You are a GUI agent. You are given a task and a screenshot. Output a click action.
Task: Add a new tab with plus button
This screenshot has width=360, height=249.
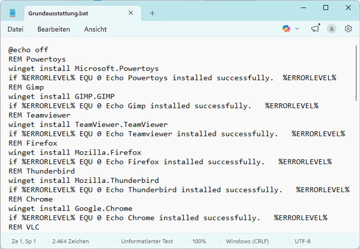click(x=152, y=13)
